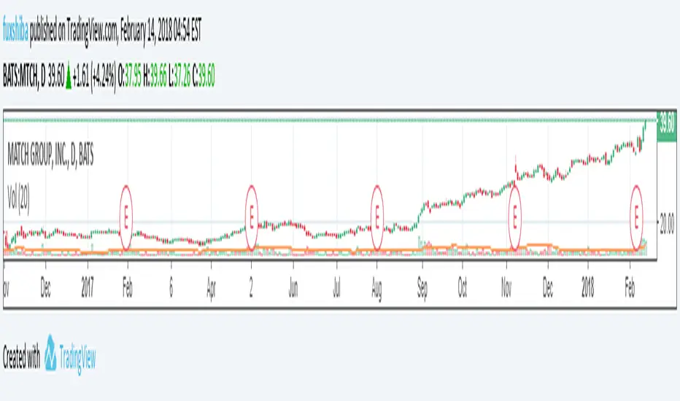Click the Nov label on the time axis
Viewport: 680px width, 401px height.
pyautogui.click(x=506, y=287)
